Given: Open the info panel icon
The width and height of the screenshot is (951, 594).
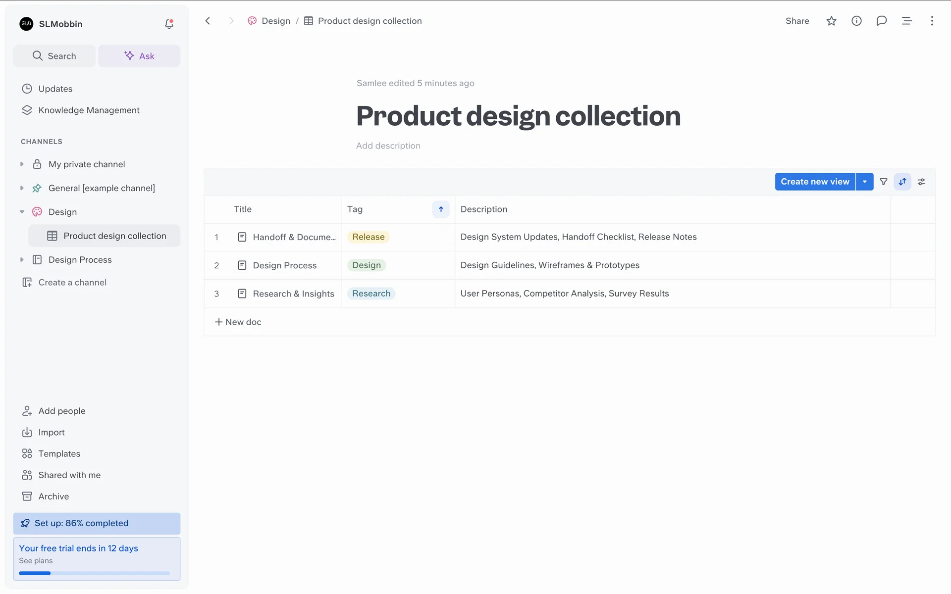Looking at the screenshot, I should (x=856, y=21).
